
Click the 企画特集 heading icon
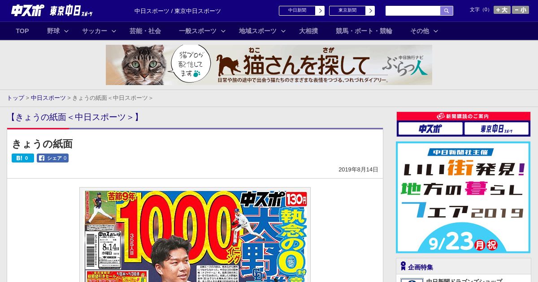coord(403,266)
